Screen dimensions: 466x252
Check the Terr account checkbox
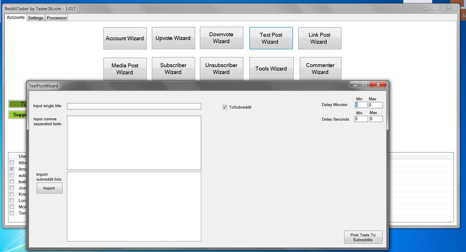[x=12, y=213]
